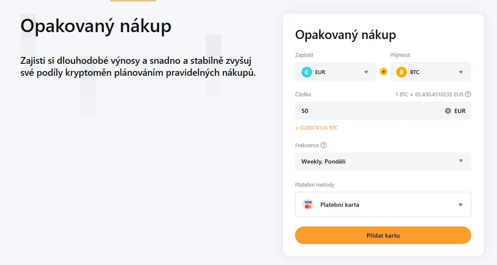Screen dimensions: 497x265
Task: Click the info icon beside the BTC rate
Action: 468,94
